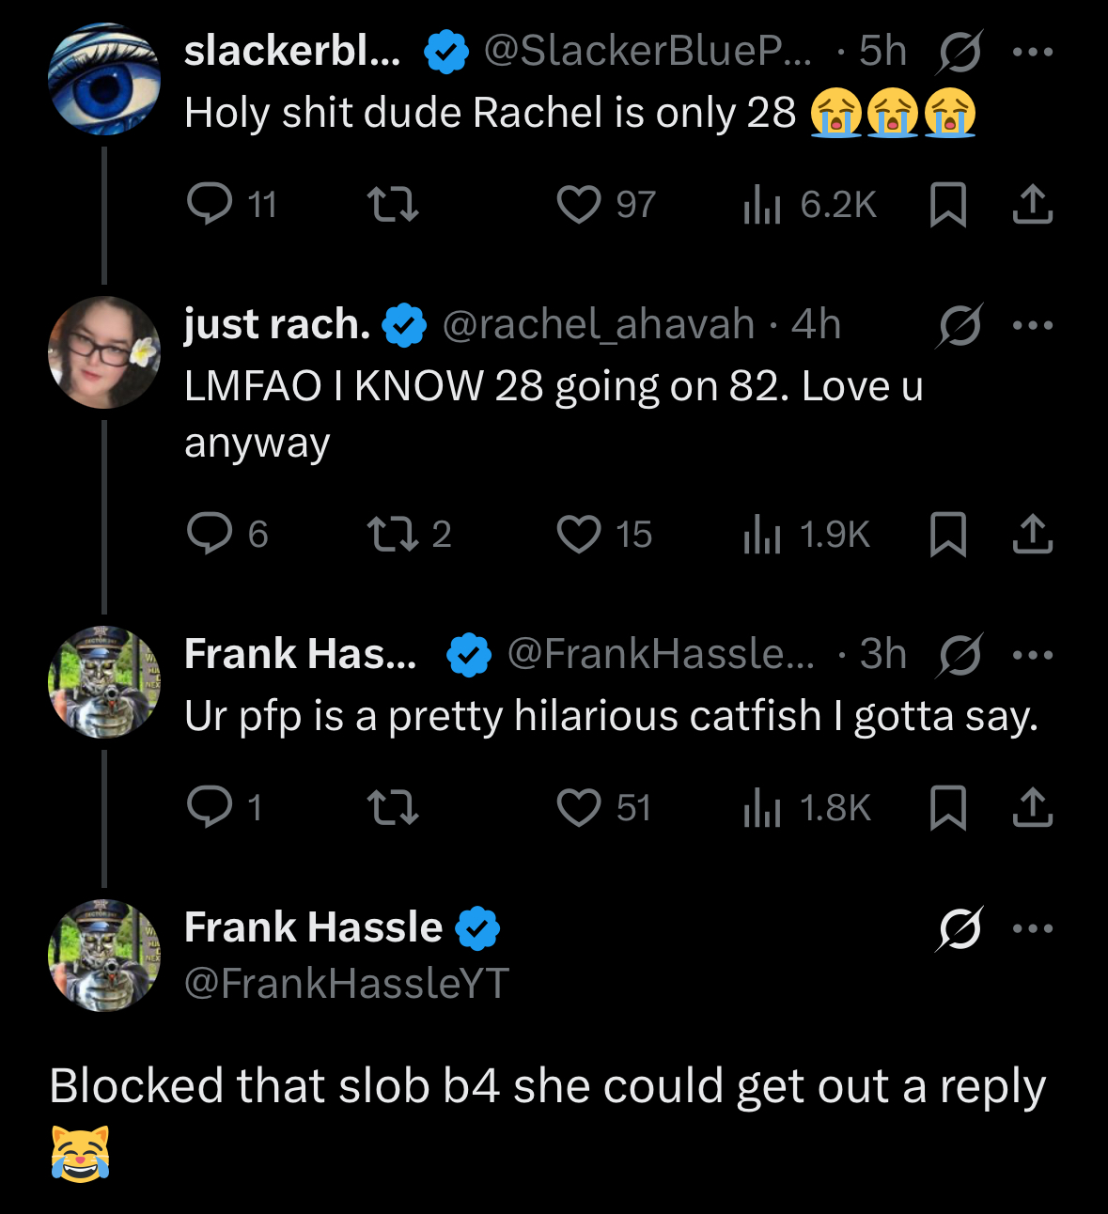The width and height of the screenshot is (1108, 1214).
Task: Reply to slackerbl's tweet about Rachel
Action: [210, 203]
